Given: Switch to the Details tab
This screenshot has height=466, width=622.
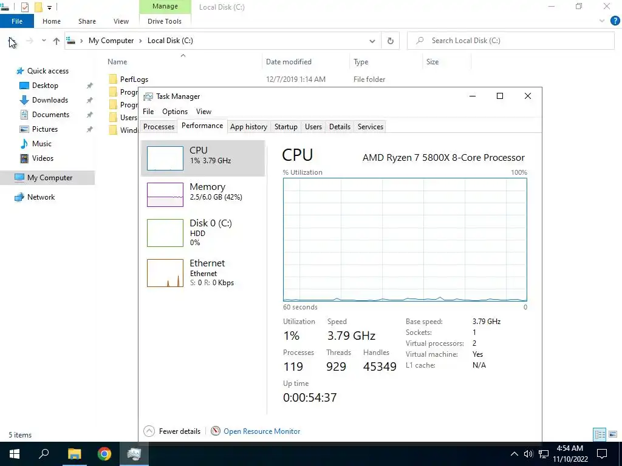Looking at the screenshot, I should (340, 127).
